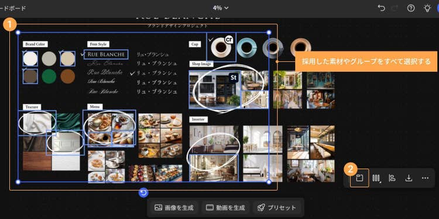Click the 'Texture' label
Screen dimensions: 439x219
(x=32, y=107)
